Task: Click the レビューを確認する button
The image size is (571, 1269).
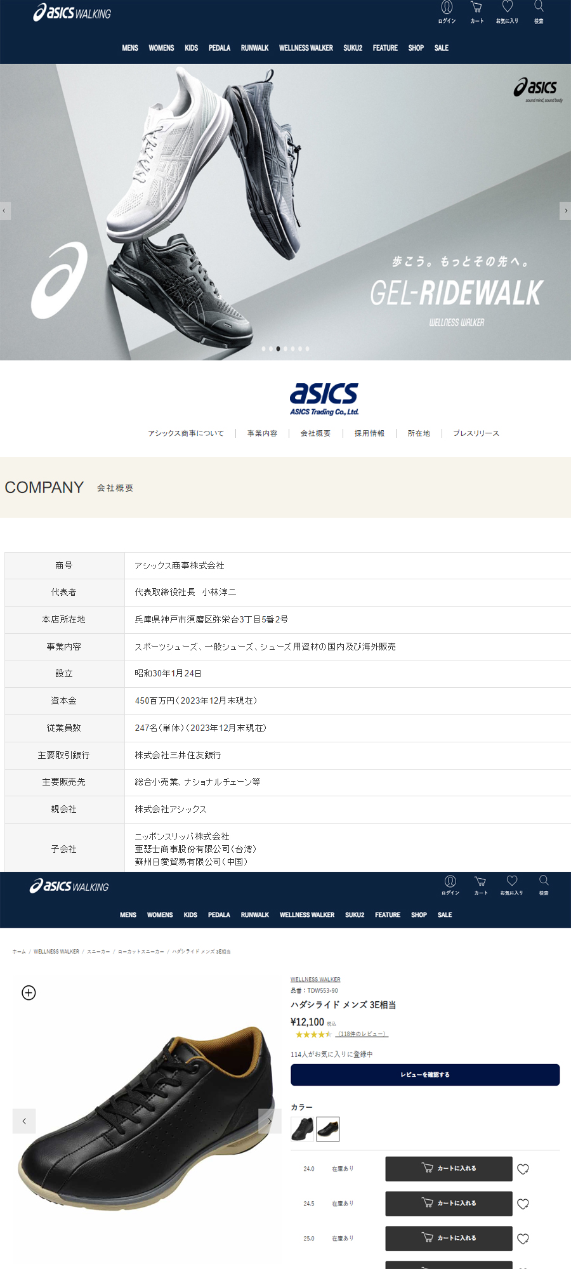Action: (x=425, y=1075)
